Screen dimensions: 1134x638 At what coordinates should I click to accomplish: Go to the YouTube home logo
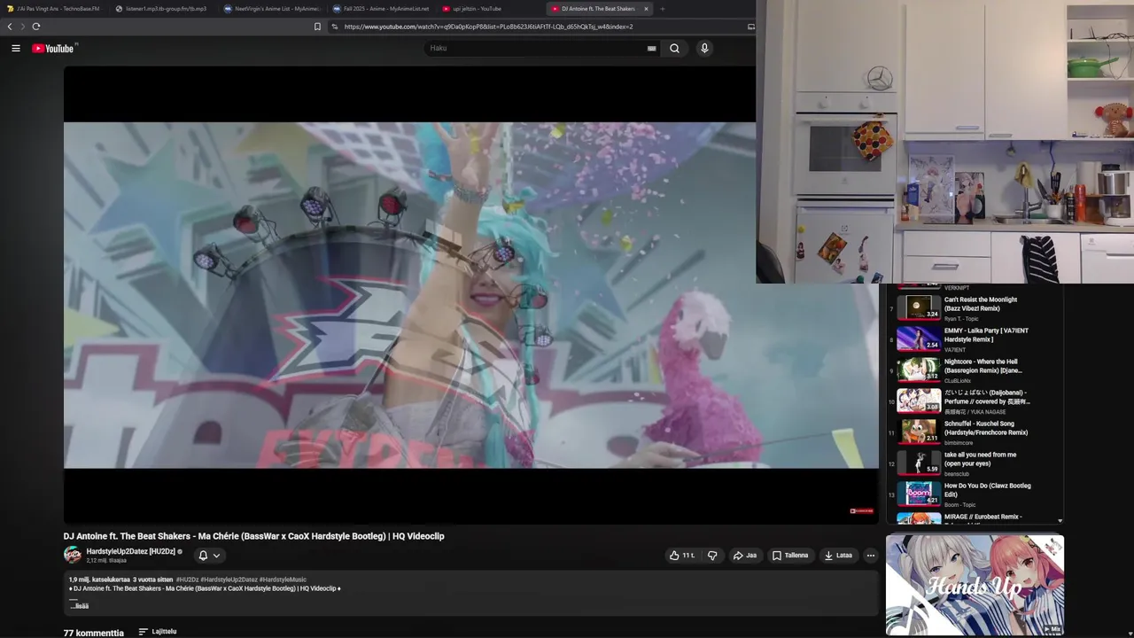[x=53, y=49]
